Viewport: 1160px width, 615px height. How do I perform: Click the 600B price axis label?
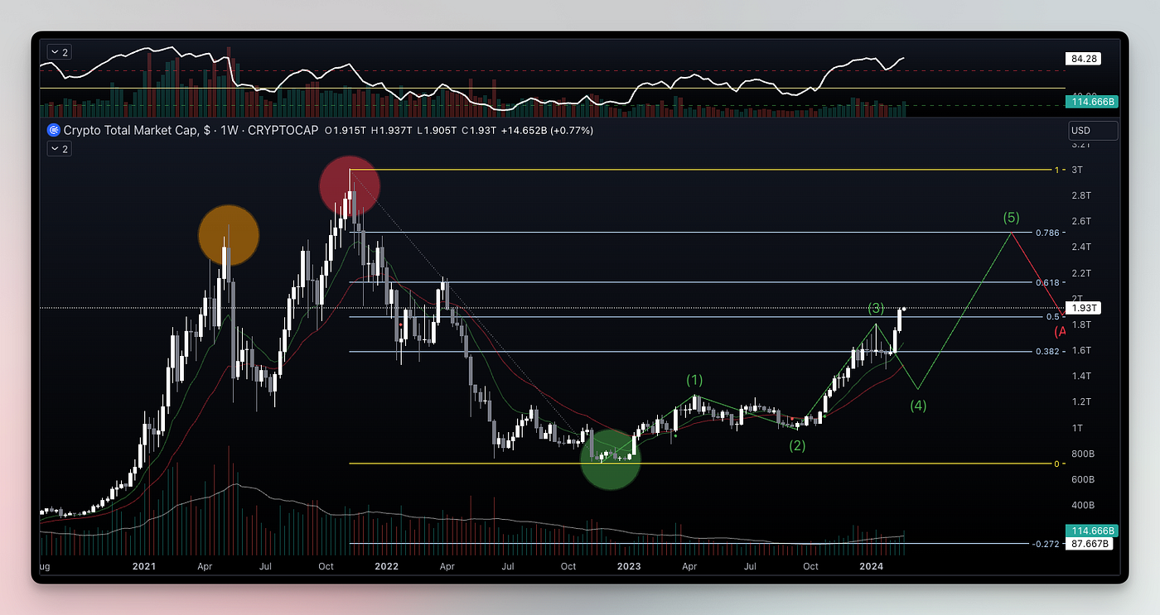click(1083, 479)
